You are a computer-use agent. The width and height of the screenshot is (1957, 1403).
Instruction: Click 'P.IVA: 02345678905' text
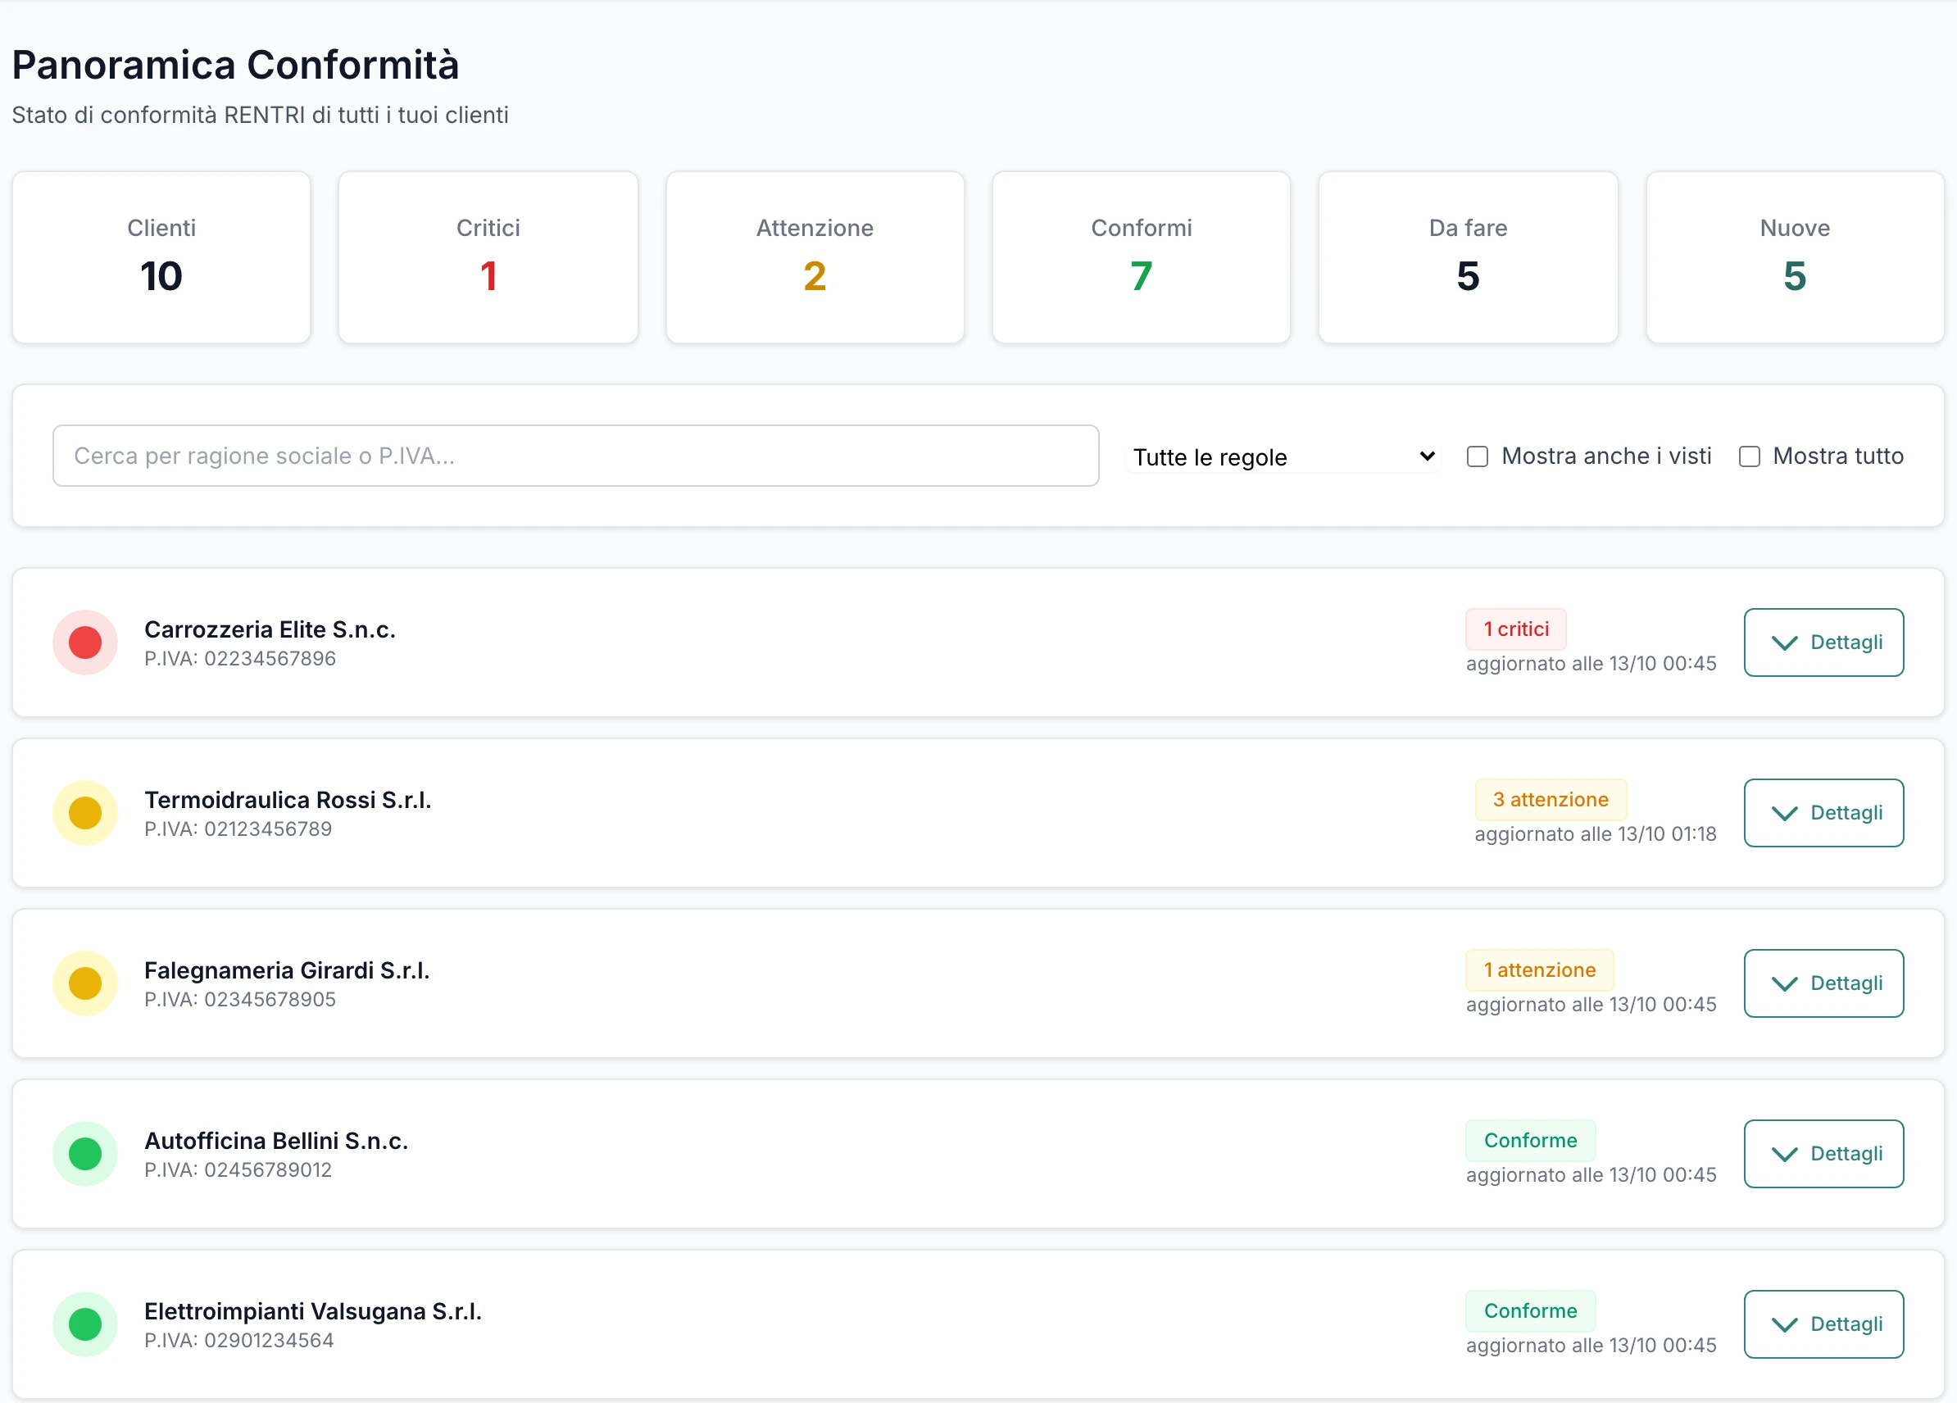click(x=240, y=999)
